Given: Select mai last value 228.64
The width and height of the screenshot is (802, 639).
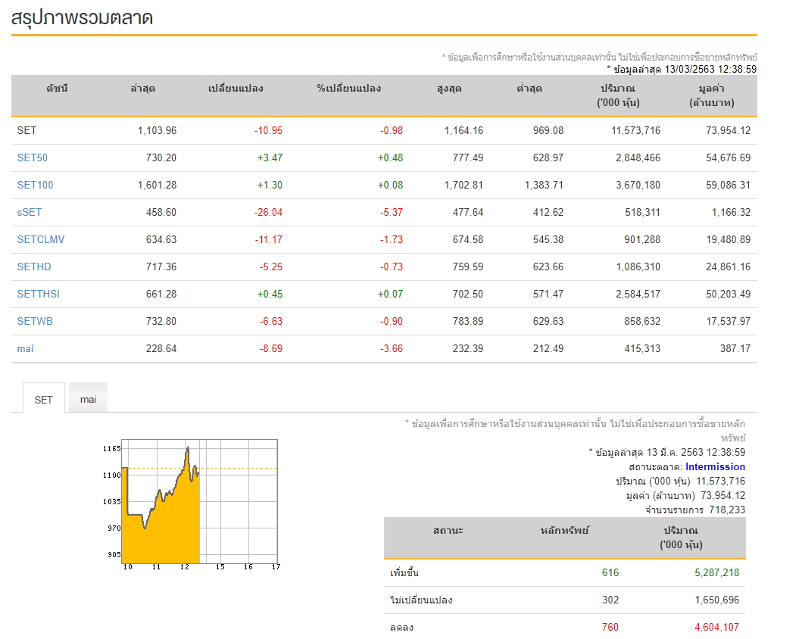Looking at the screenshot, I should 161,348.
